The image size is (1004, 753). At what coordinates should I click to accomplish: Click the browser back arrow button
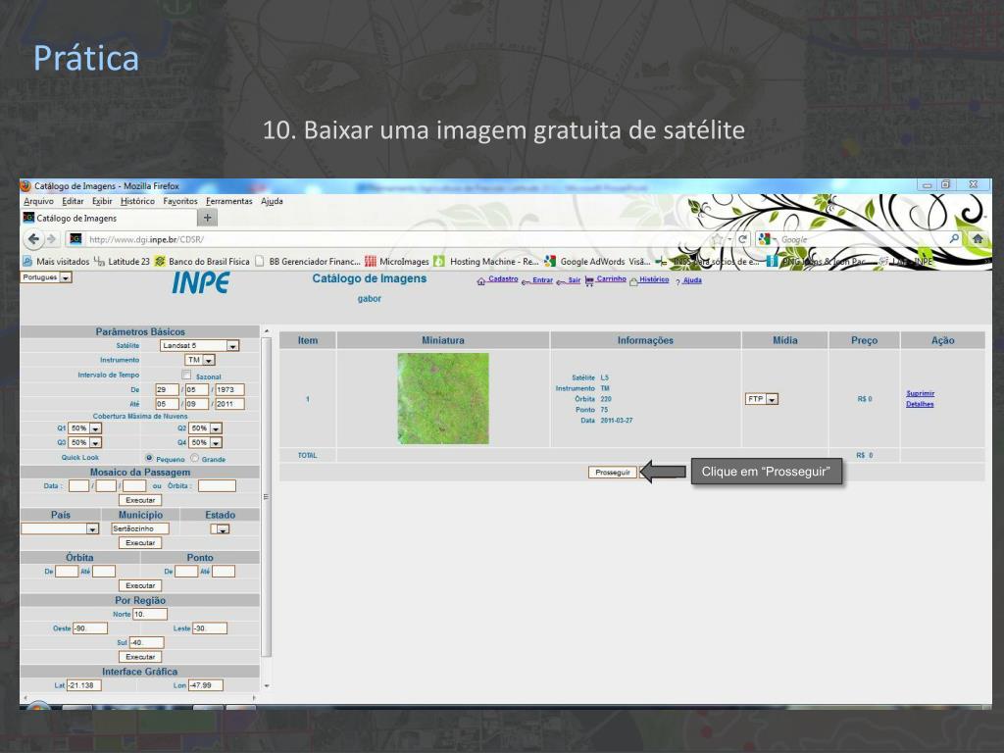click(x=33, y=239)
